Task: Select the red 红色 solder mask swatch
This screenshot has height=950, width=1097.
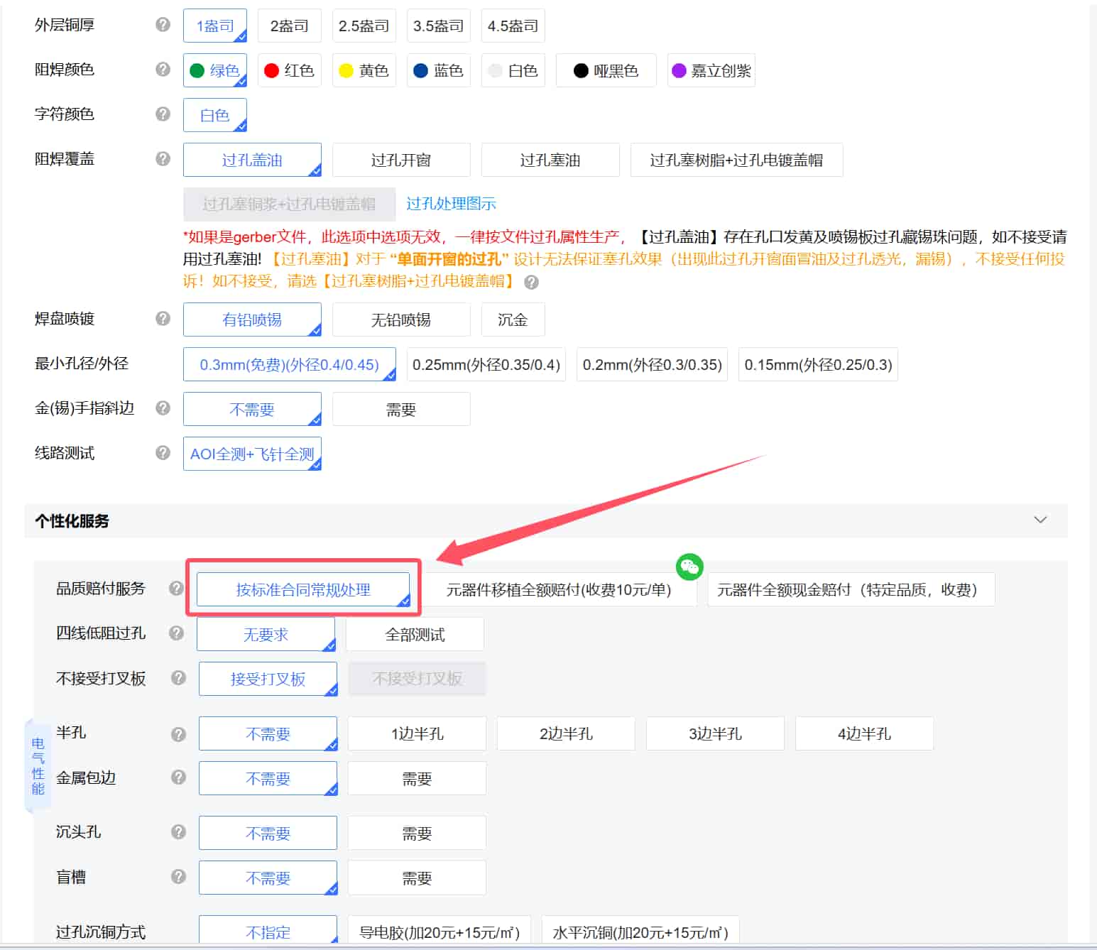Action: coord(289,70)
